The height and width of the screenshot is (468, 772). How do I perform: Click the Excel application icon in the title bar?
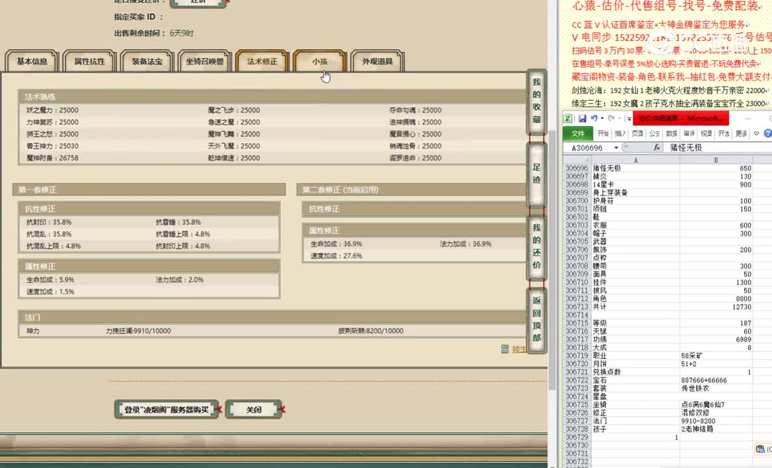(x=568, y=118)
